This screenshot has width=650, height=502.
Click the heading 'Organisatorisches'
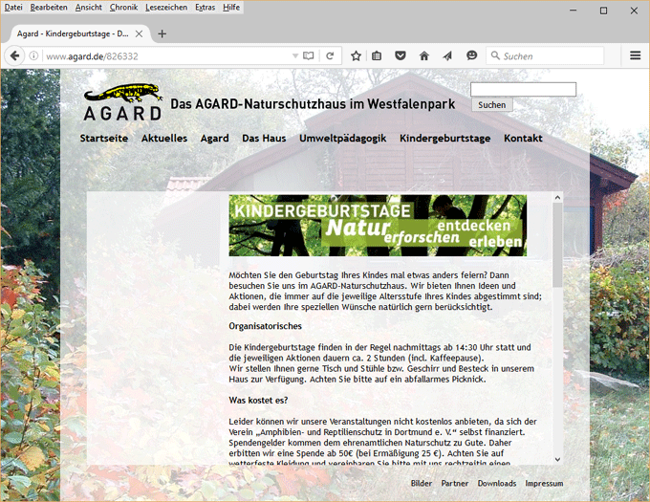click(x=266, y=326)
